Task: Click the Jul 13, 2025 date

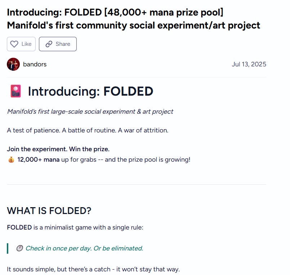Action: pos(249,64)
